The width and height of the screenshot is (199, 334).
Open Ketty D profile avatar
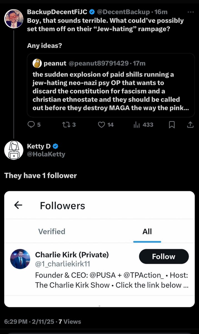[x=13, y=150]
